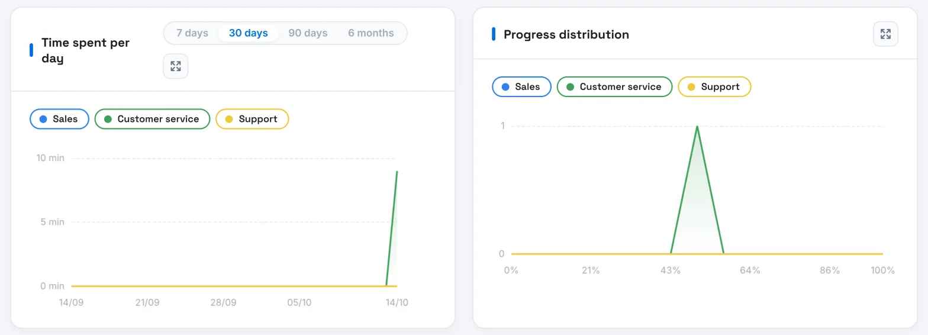Select the 30 days range tab
Image resolution: width=928 pixels, height=335 pixels.
(249, 33)
